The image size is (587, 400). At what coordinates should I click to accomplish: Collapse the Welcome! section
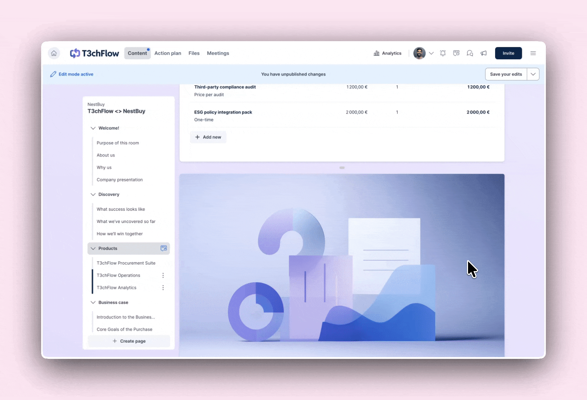93,128
